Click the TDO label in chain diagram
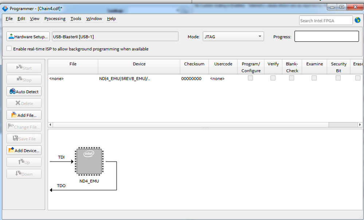The image size is (364, 220). pyautogui.click(x=61, y=186)
